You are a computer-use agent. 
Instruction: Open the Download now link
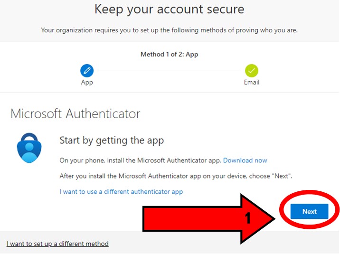pyautogui.click(x=245, y=160)
